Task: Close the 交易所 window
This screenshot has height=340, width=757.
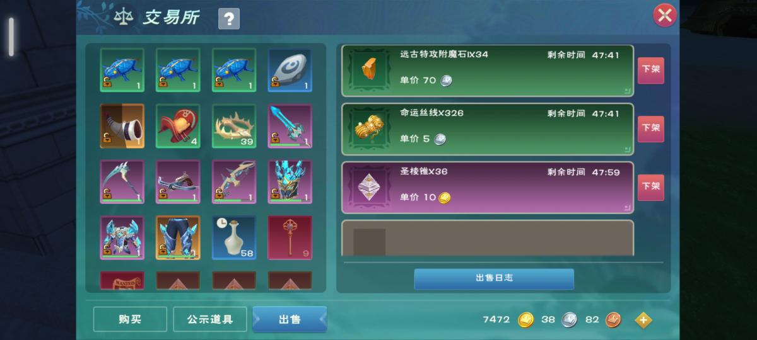Action: (x=664, y=15)
